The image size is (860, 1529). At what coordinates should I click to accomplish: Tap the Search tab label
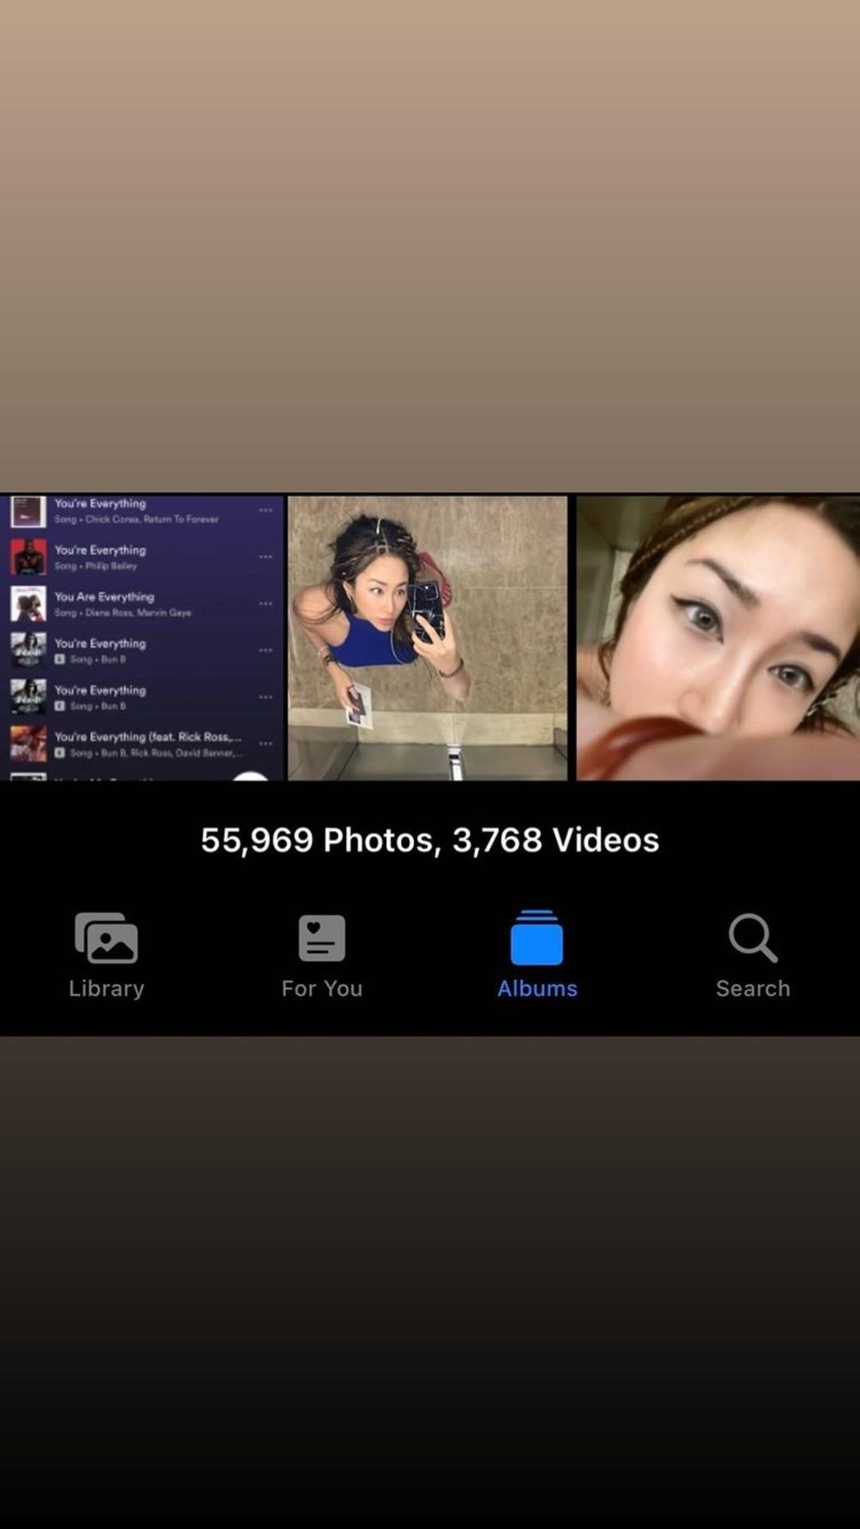(x=752, y=988)
